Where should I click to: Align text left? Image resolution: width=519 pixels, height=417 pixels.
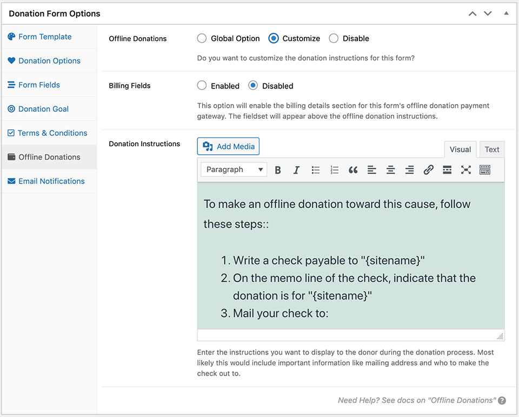pos(372,170)
